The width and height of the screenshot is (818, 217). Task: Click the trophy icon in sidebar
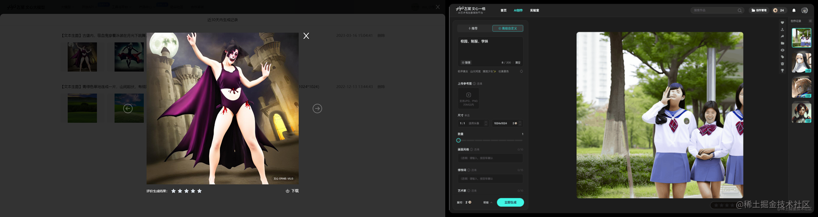782,71
